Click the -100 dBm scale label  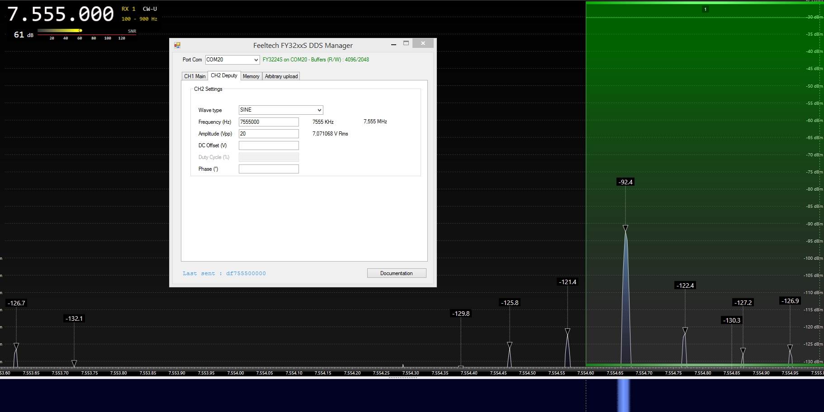[813, 258]
